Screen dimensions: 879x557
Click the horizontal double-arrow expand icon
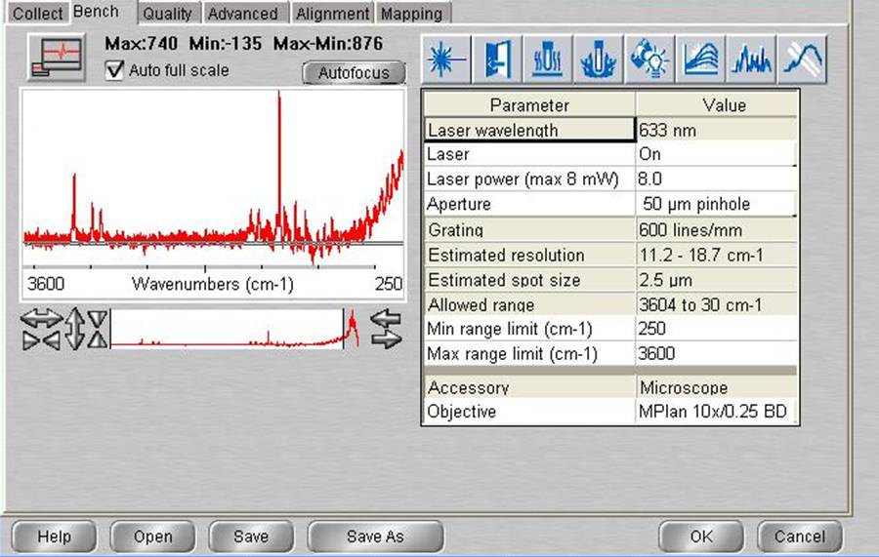41,319
